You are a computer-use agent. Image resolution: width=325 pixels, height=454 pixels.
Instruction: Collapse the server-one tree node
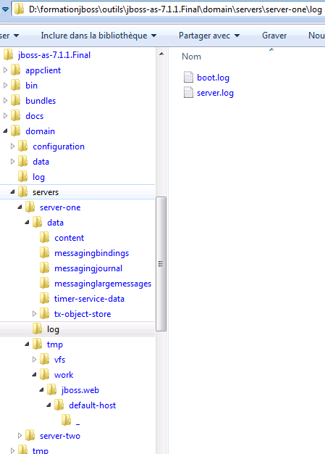[x=20, y=207]
